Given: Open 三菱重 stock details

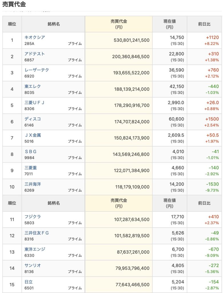Looking at the screenshot, I should tap(31, 168).
